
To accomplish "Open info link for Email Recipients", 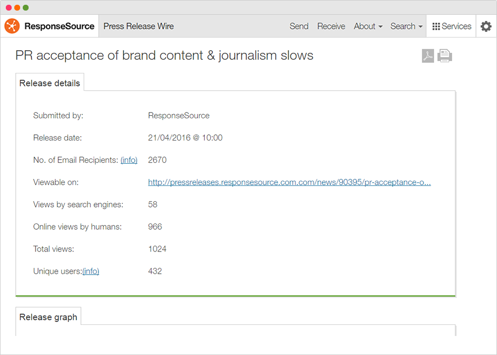I will (129, 160).
